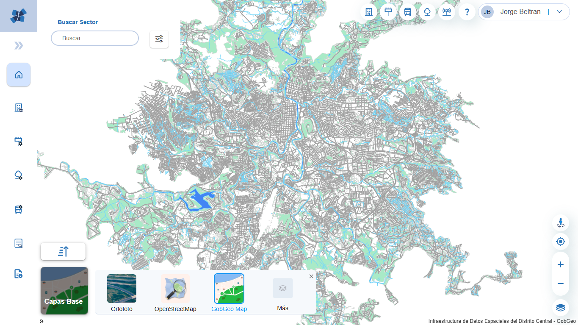Expand the bottom-left double arrow panel
This screenshot has width=578, height=325.
[41, 321]
